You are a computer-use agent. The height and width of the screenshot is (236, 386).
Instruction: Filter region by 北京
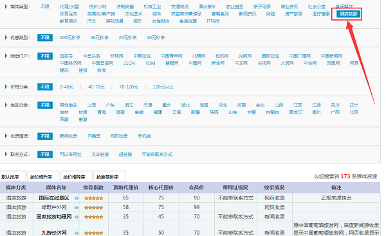354,112
